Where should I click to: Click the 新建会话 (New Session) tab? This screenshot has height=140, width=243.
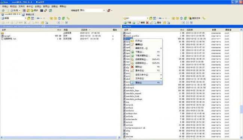[x=28, y=15]
